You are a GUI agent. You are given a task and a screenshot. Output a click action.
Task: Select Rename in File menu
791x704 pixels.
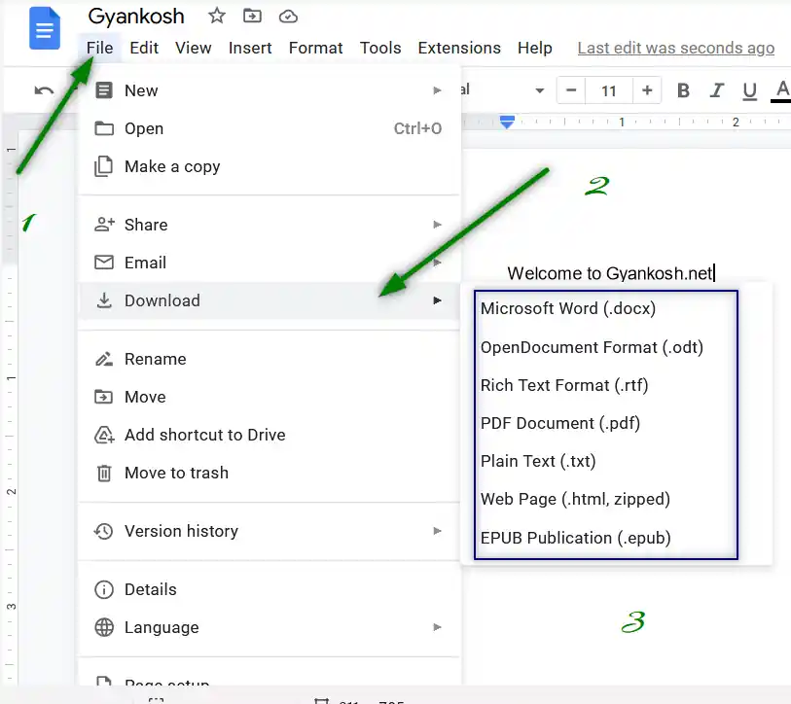point(269,359)
